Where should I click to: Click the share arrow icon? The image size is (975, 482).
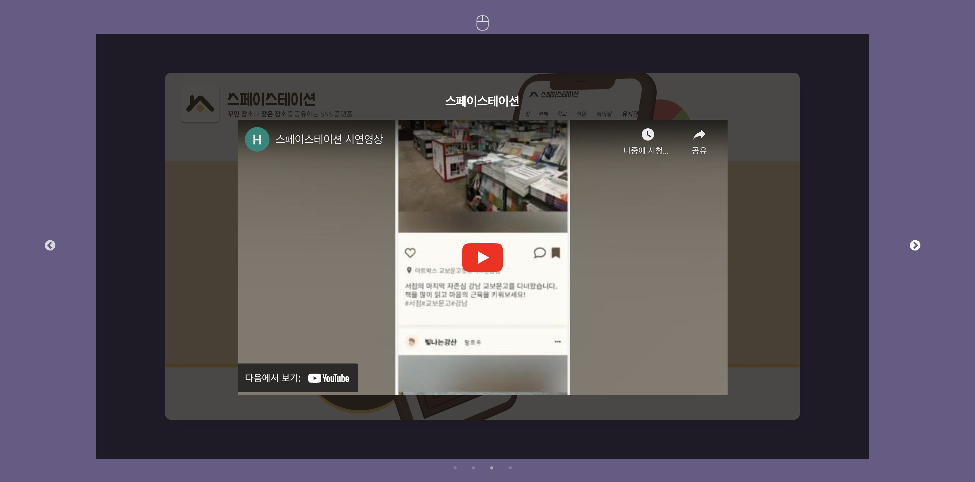699,134
